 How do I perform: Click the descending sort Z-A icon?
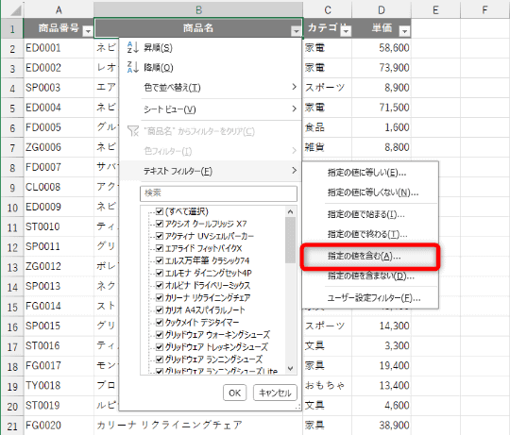[x=133, y=67]
